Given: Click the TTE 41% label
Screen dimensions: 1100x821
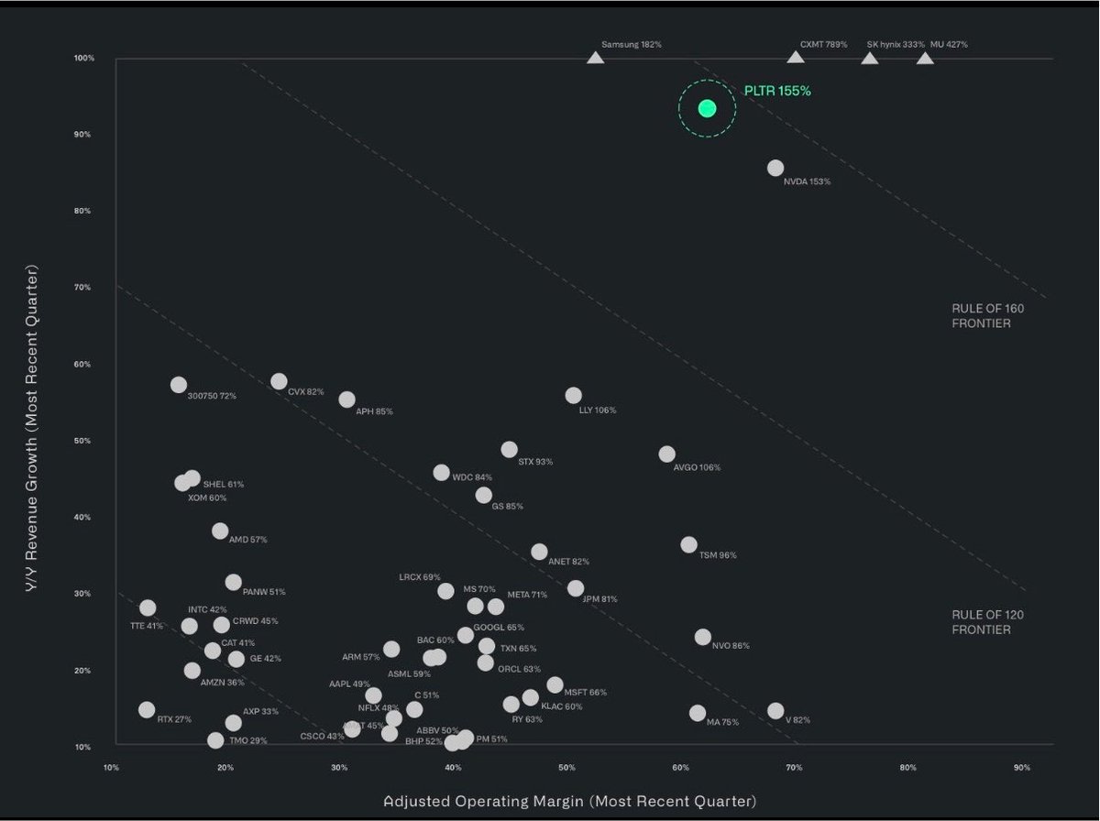Looking at the screenshot, I should pos(147,626).
